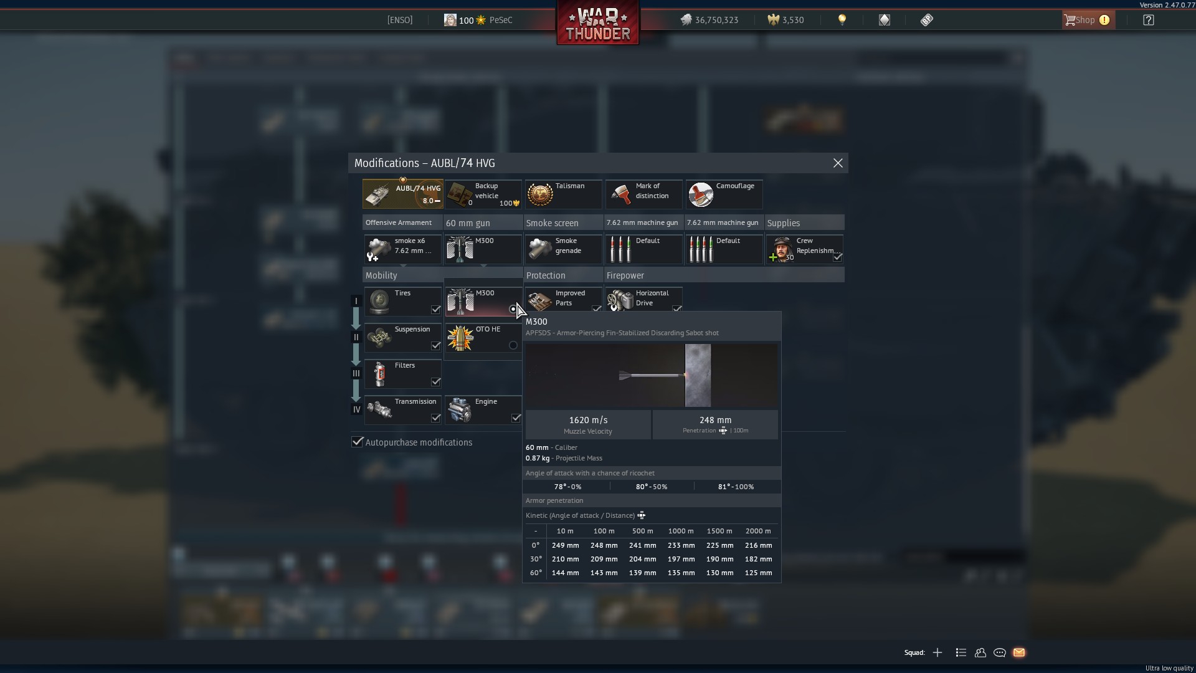Expand the Offensive Armament smoke x6 selector
1196x673 pixels.
coord(402,249)
